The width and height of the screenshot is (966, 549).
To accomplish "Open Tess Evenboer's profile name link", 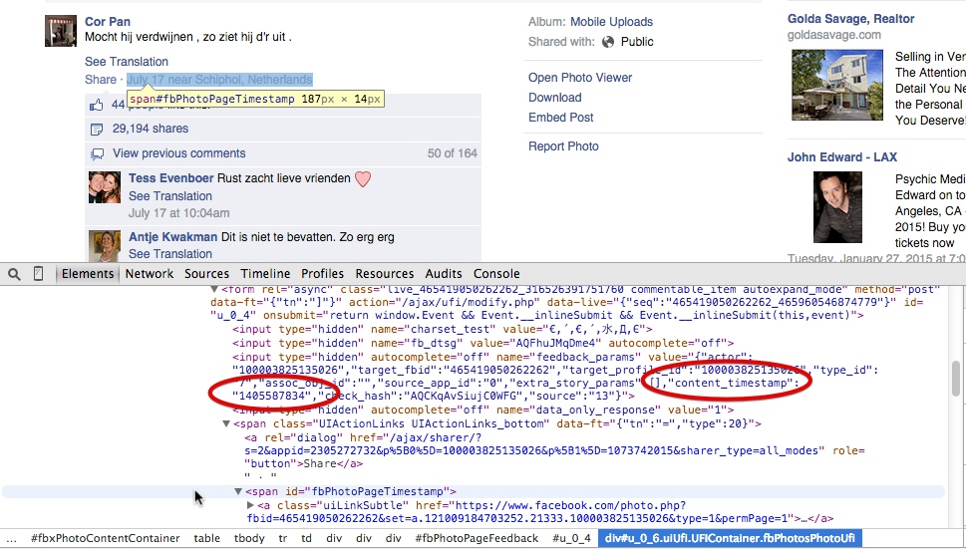I will click(x=171, y=178).
